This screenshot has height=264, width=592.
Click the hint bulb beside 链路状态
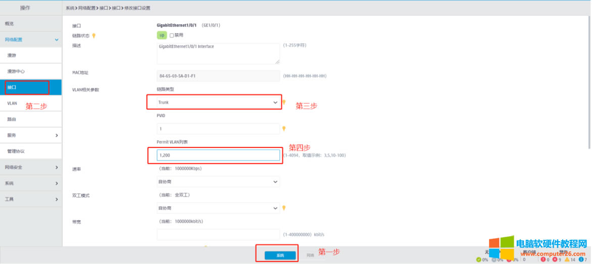(93, 35)
